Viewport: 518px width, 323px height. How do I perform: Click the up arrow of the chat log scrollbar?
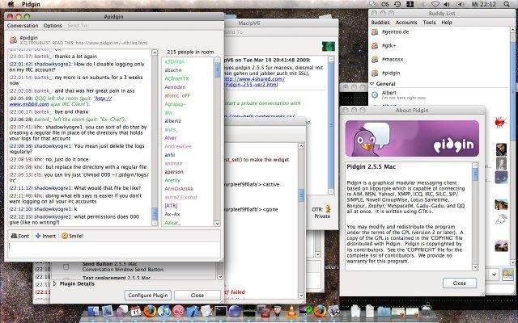click(155, 52)
